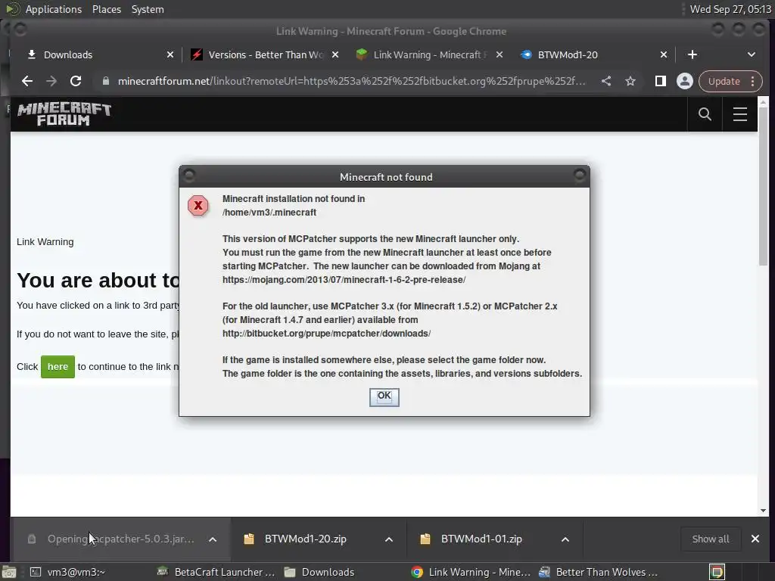This screenshot has width=775, height=581.
Task: Open a new Chrome tab
Action: (693, 54)
